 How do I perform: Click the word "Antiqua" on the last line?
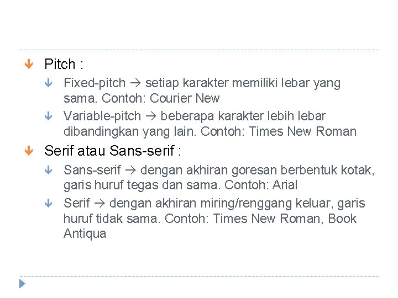click(x=85, y=233)
